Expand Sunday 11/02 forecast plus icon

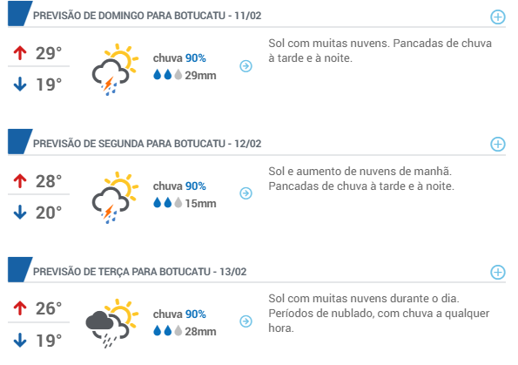coord(497,17)
